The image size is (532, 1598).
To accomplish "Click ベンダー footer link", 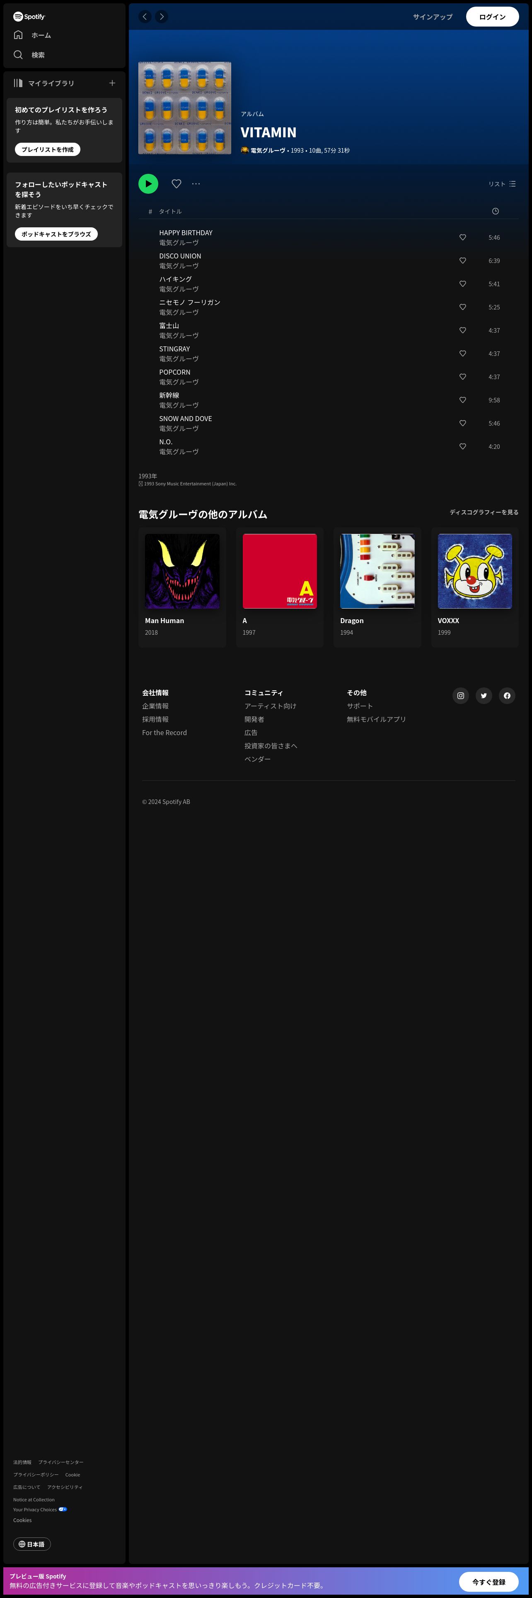I will [x=258, y=759].
